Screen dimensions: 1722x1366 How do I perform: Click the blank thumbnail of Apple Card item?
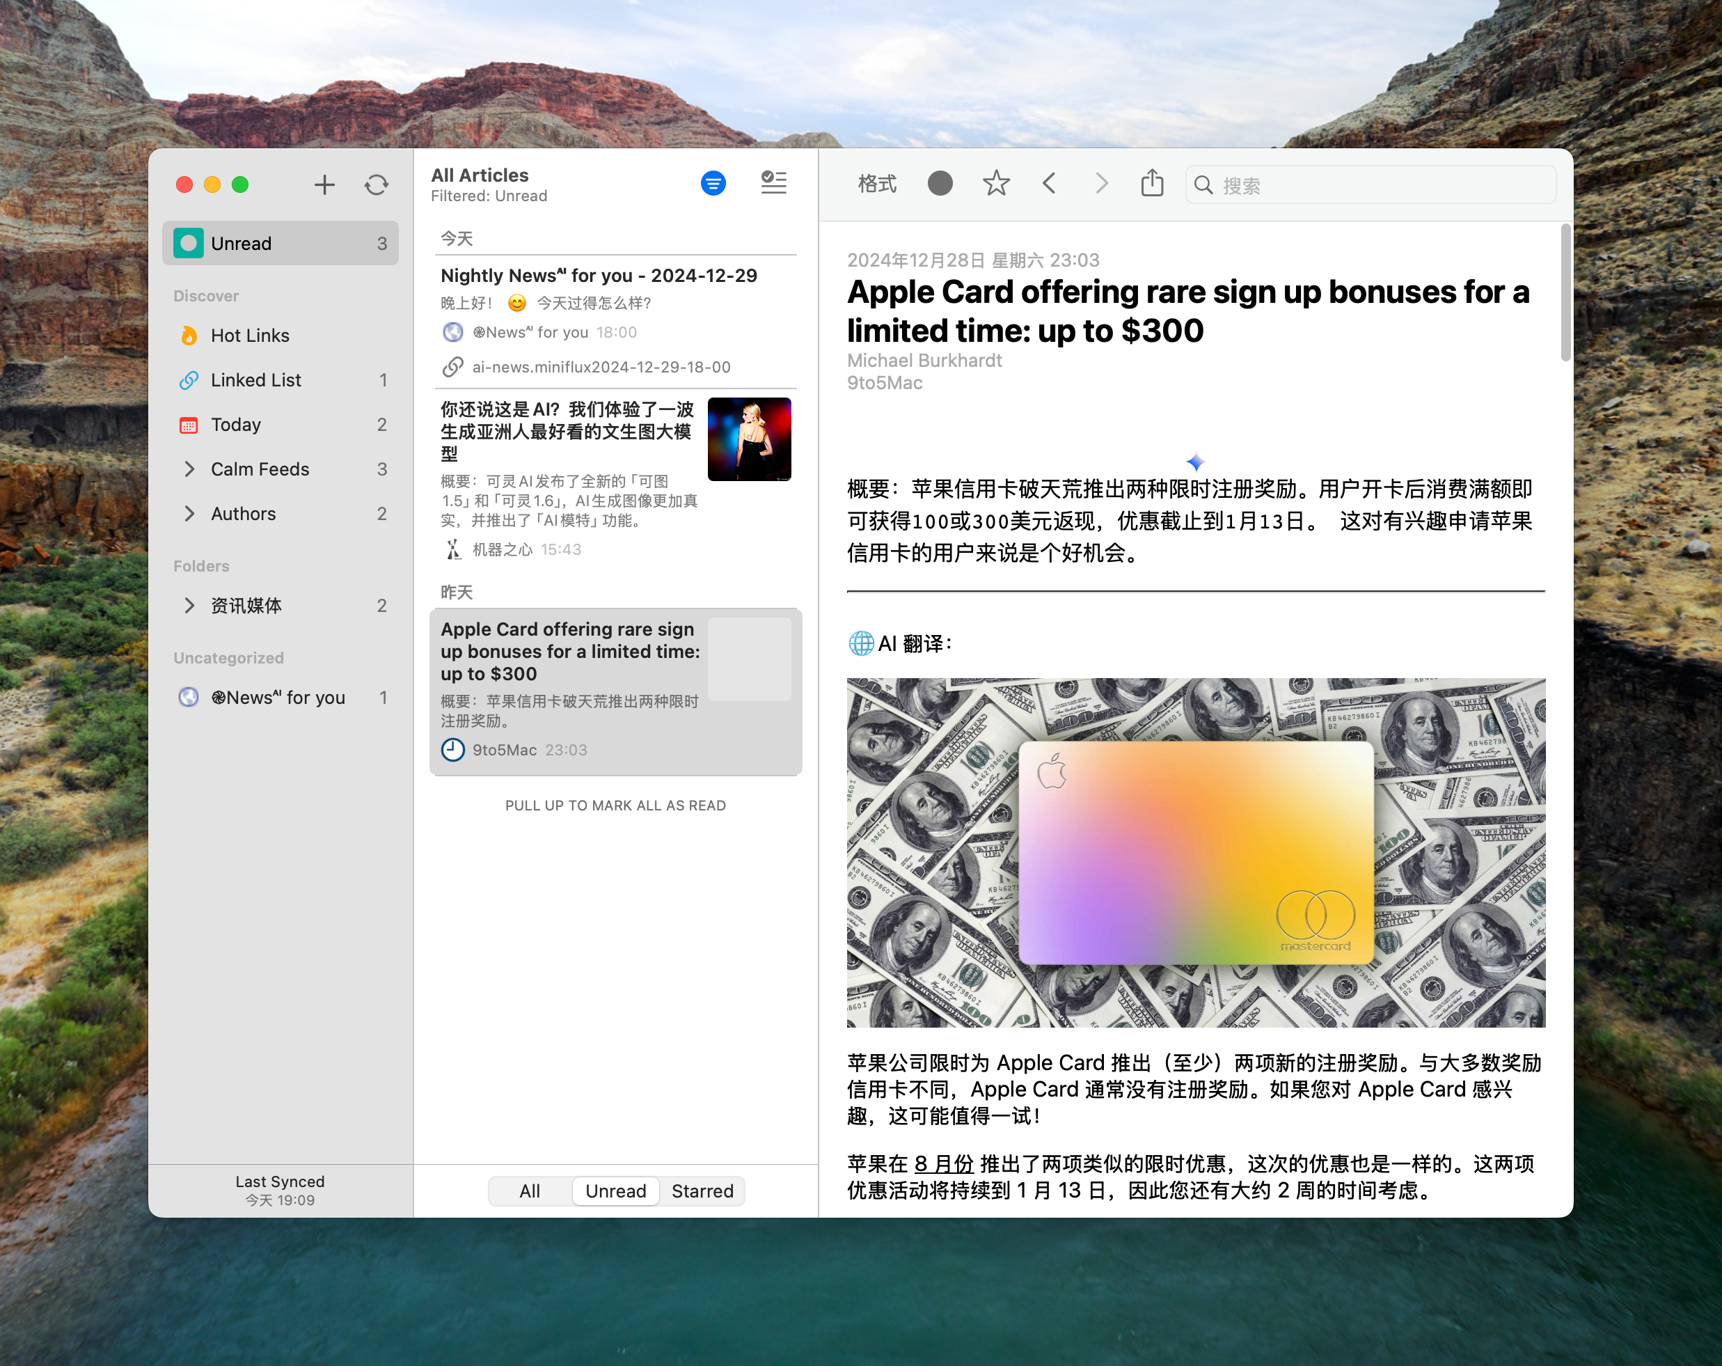click(x=749, y=659)
